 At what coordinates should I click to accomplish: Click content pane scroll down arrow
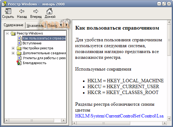pyautogui.click(x=169, y=119)
